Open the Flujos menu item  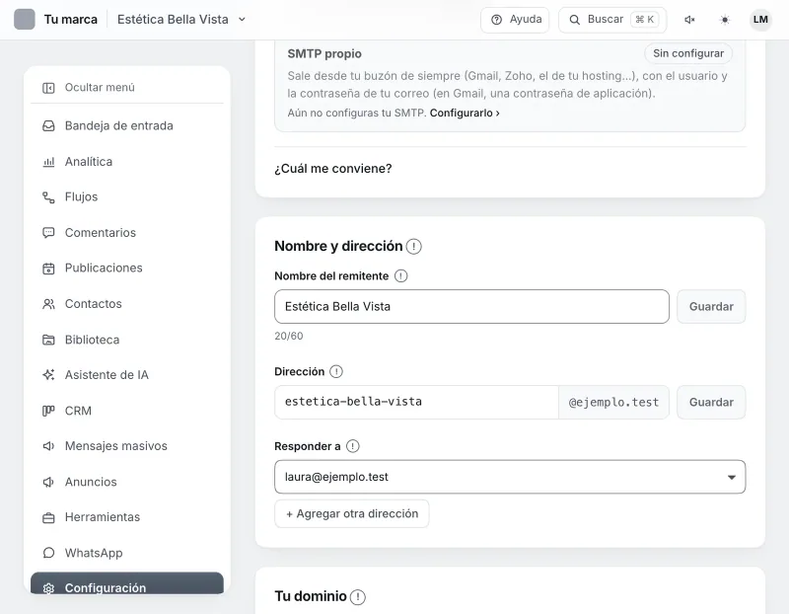[127, 197]
